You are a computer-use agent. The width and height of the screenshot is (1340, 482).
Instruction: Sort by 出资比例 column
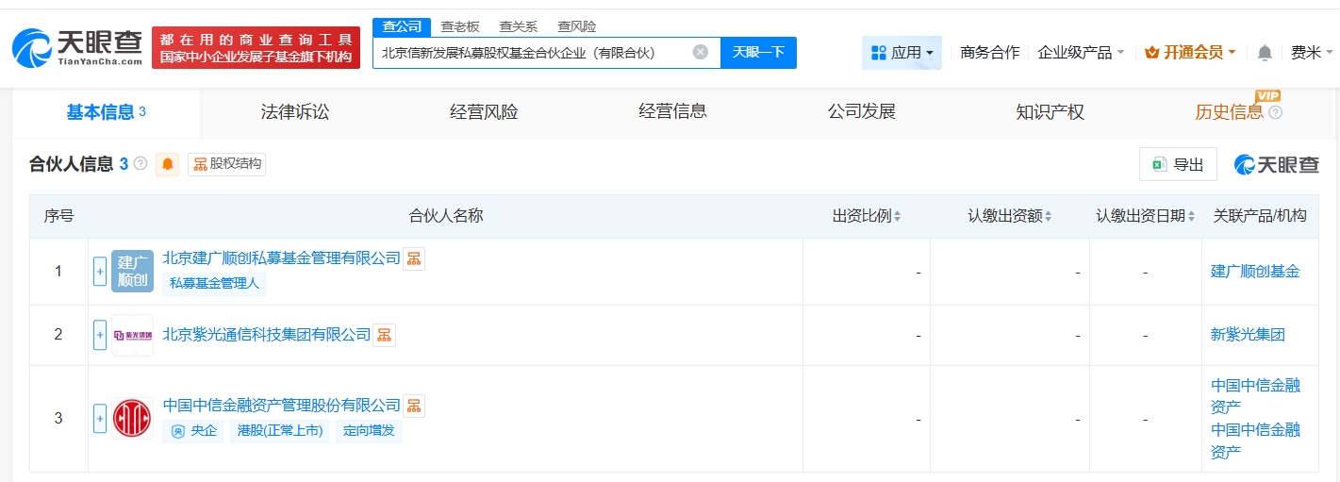[867, 216]
